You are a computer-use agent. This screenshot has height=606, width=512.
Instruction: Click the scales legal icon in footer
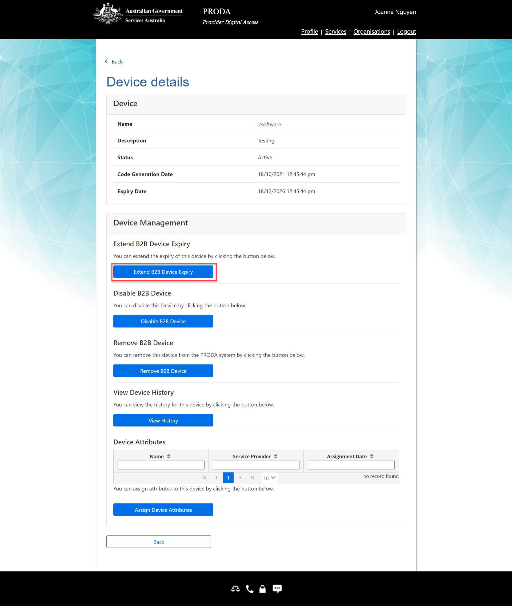[x=235, y=589]
